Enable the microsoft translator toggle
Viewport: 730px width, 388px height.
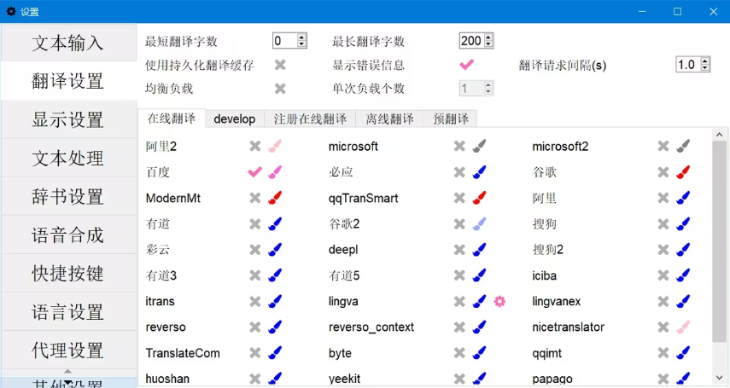(459, 147)
